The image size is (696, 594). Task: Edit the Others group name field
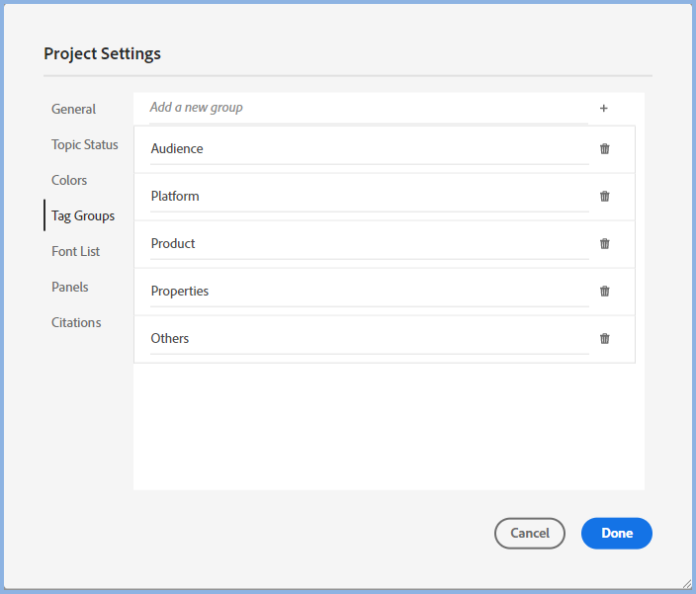click(366, 339)
